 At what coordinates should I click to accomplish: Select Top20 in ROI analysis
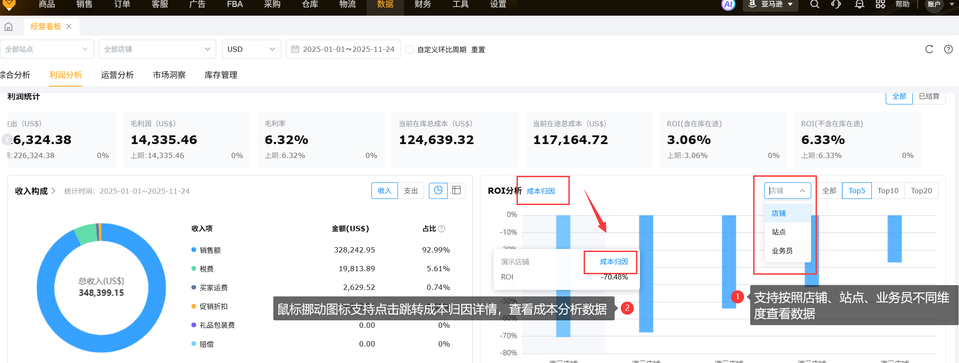tap(921, 191)
